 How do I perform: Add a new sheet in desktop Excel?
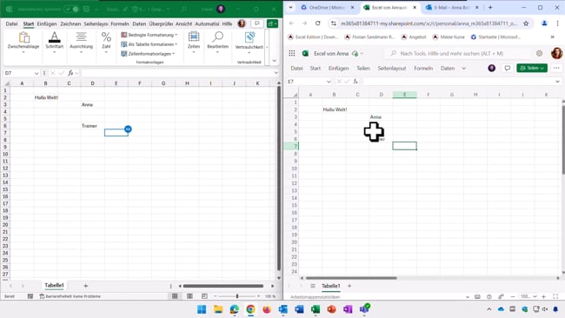[x=86, y=286]
